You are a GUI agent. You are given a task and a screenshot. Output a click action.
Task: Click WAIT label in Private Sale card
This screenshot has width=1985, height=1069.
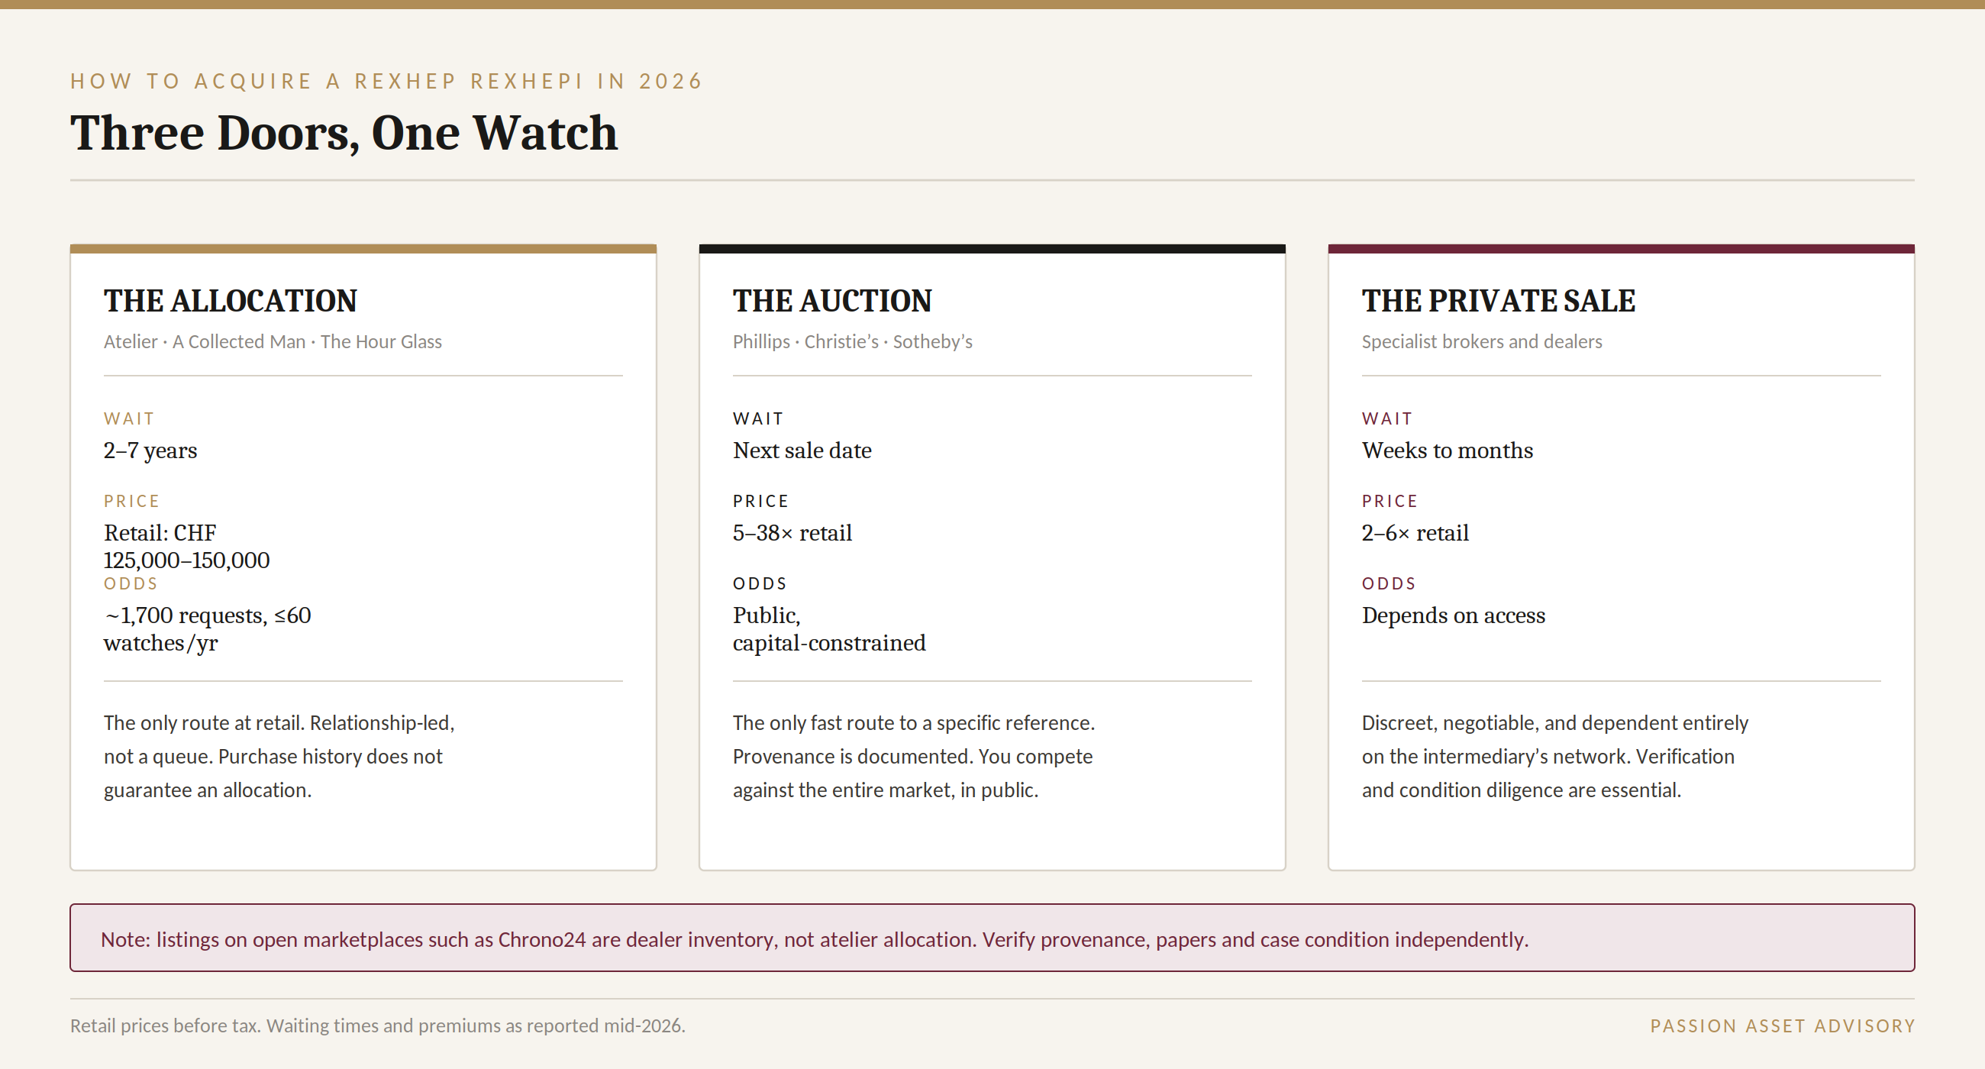click(x=1387, y=418)
